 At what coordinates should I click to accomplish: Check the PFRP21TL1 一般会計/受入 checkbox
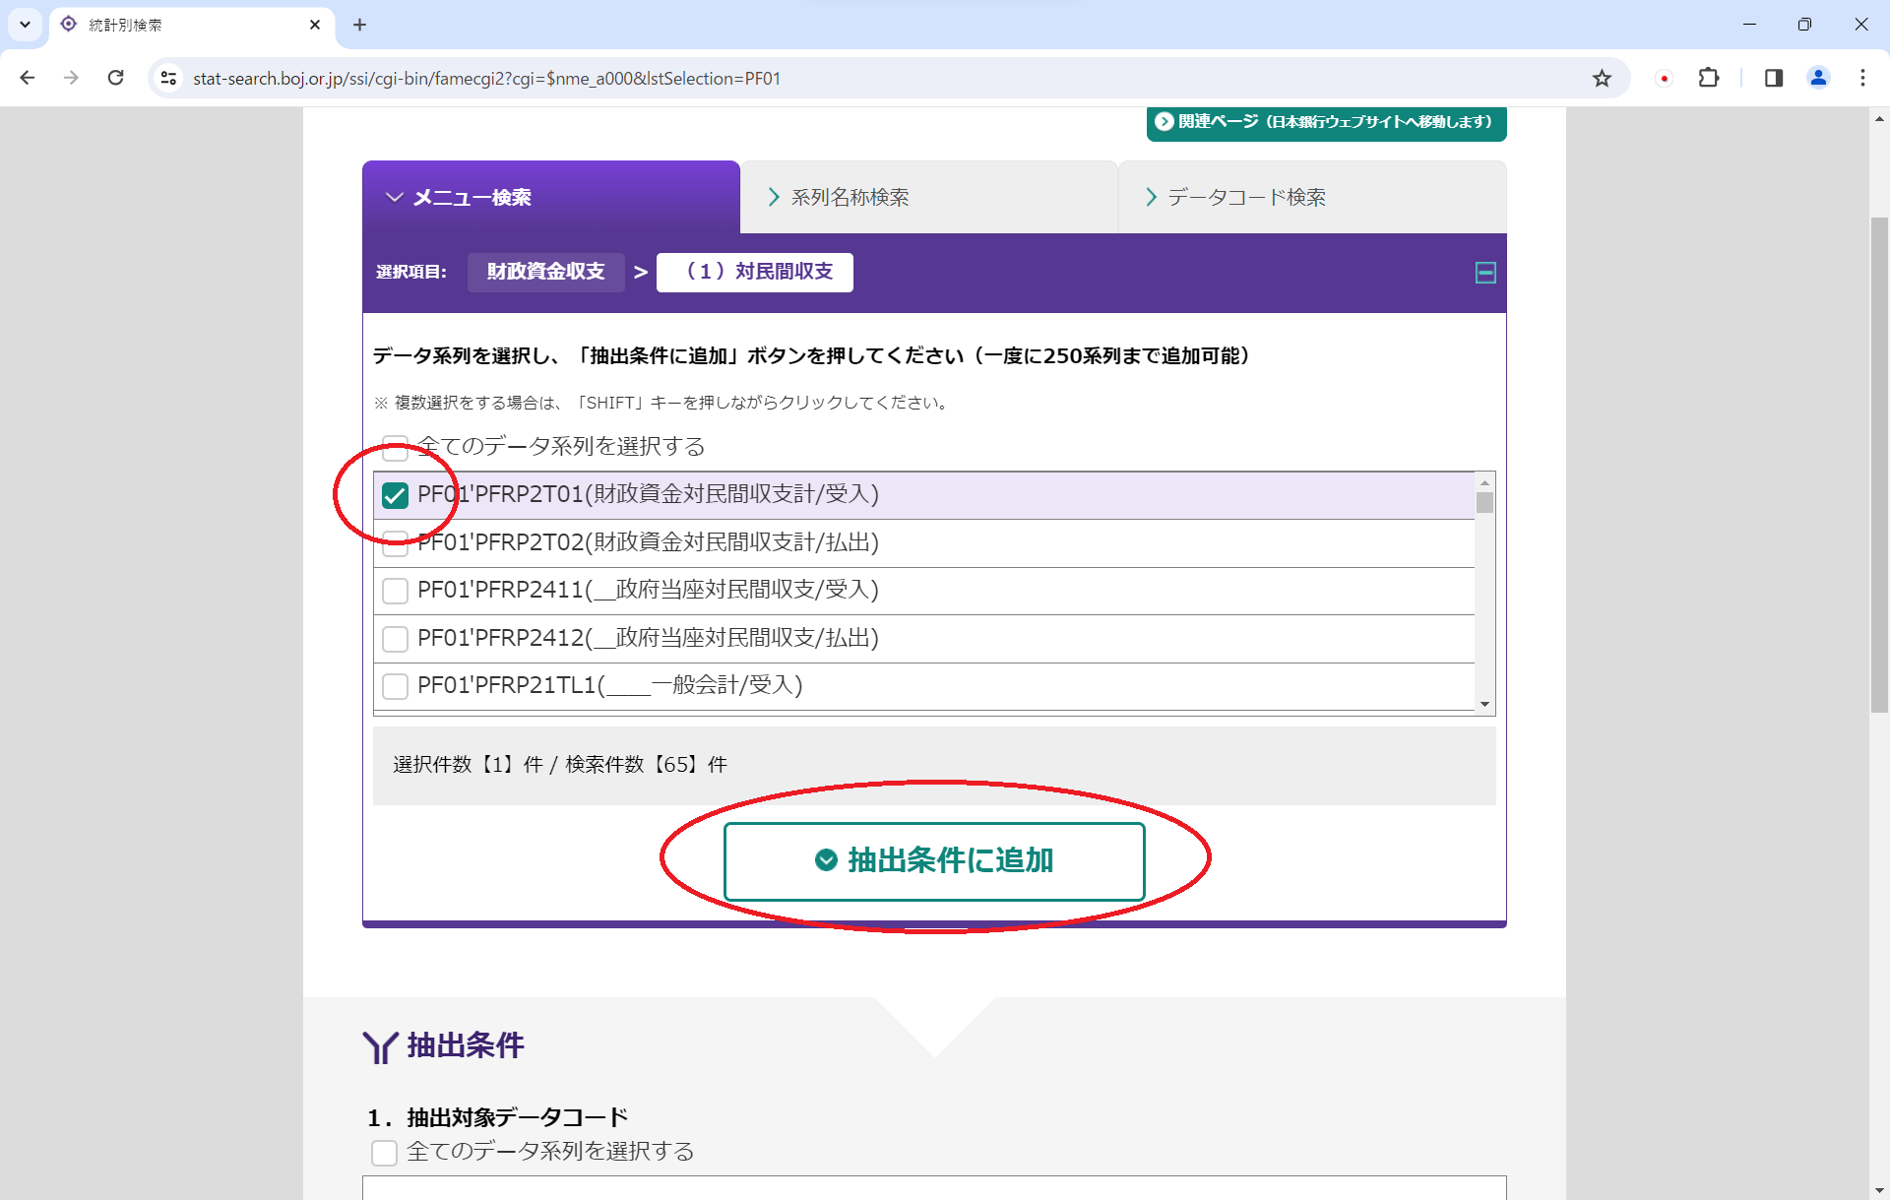coord(395,686)
